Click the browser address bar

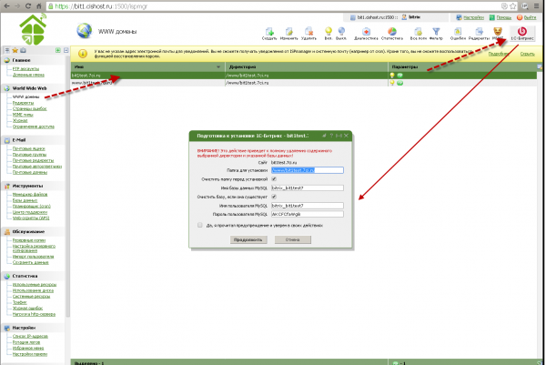pos(275,6)
